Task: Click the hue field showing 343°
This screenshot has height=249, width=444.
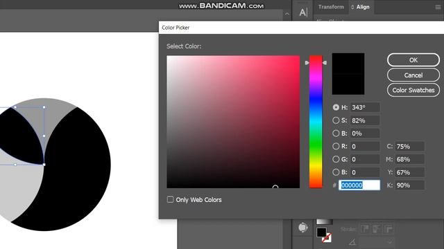Action: [x=365, y=107]
